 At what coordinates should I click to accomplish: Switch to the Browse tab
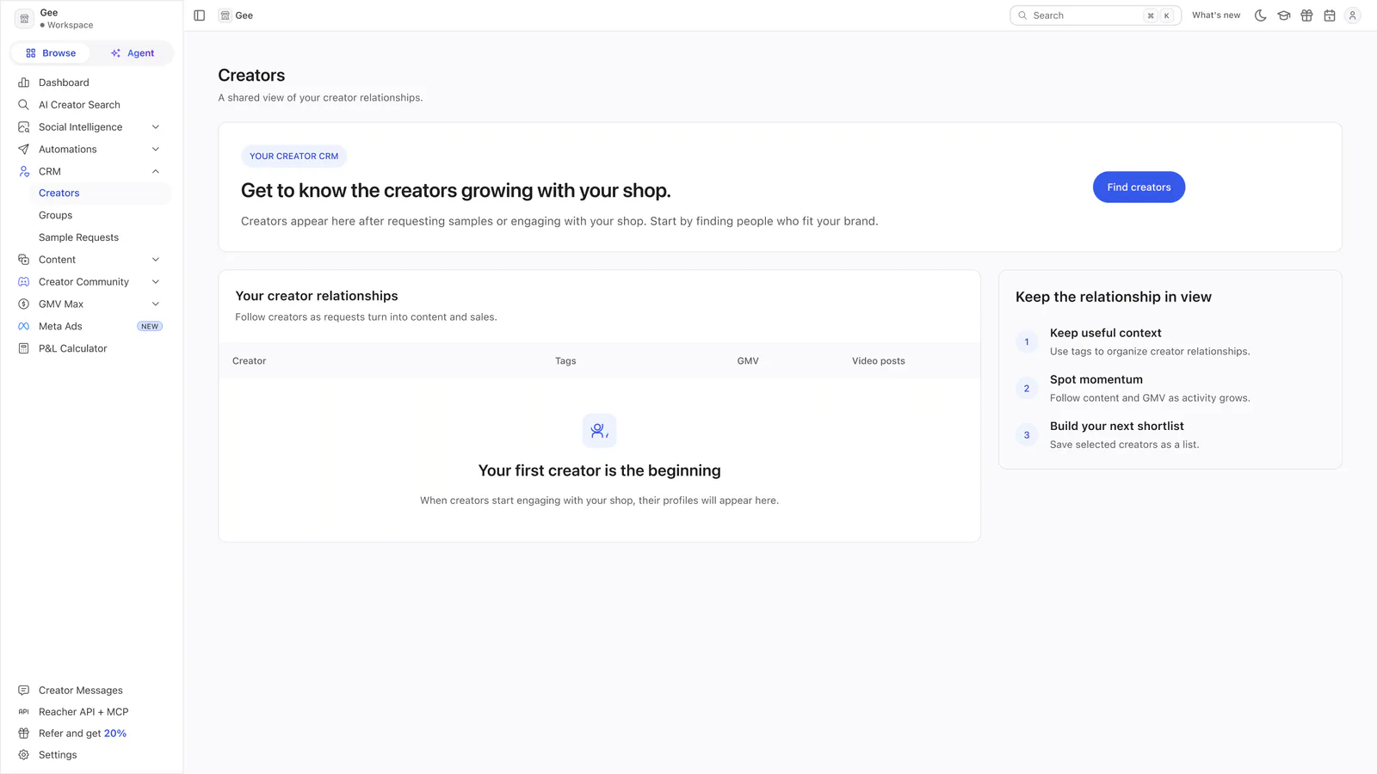[x=51, y=53]
